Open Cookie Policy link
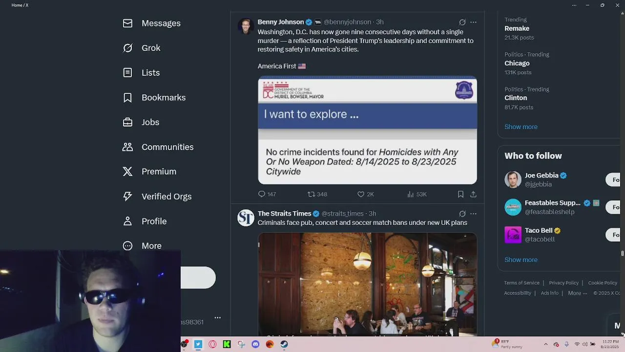The image size is (625, 352). pos(603,283)
